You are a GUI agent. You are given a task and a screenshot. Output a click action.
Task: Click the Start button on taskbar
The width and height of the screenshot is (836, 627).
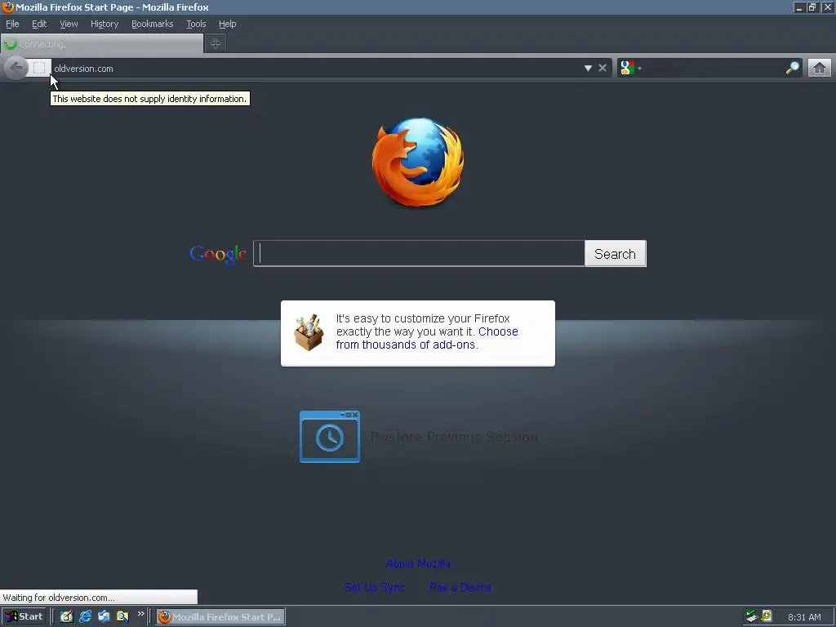(24, 616)
